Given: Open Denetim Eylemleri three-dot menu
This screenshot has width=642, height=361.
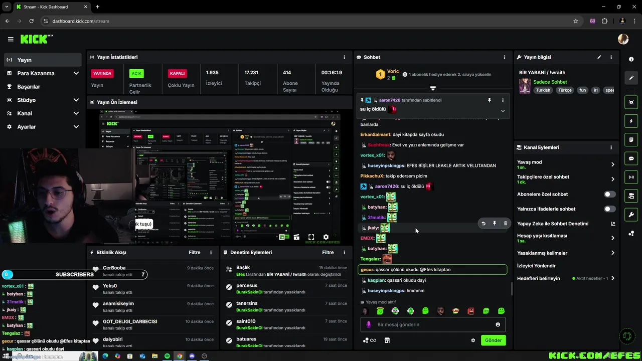Looking at the screenshot, I should pyautogui.click(x=344, y=252).
